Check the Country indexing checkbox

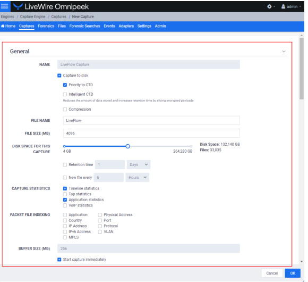[x=65, y=220]
